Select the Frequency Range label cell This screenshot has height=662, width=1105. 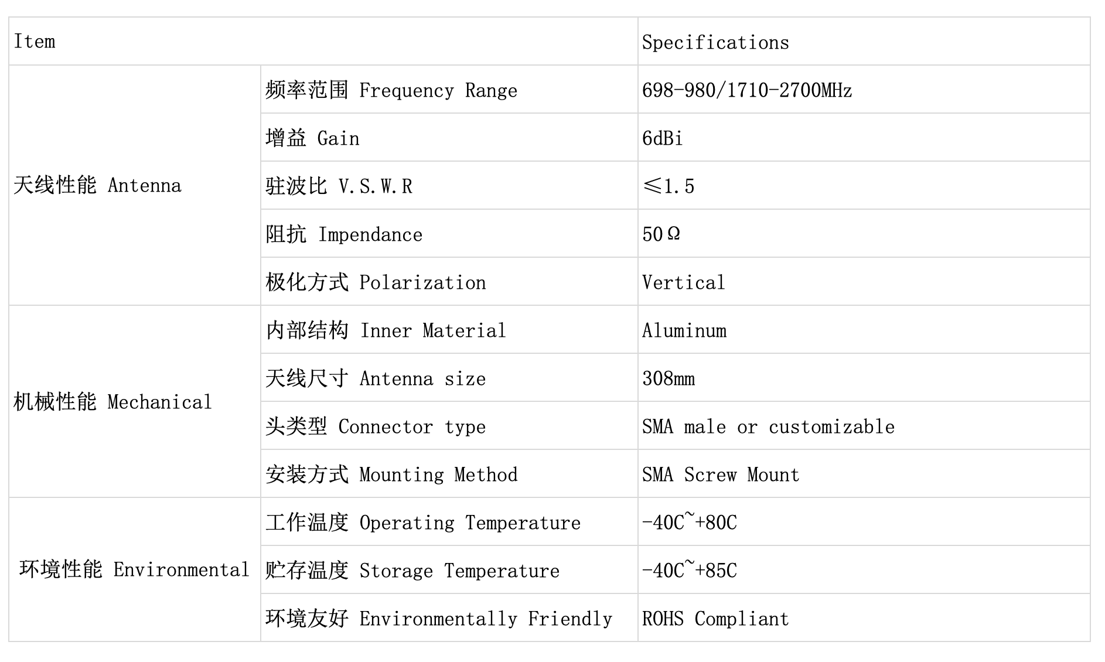449,90
